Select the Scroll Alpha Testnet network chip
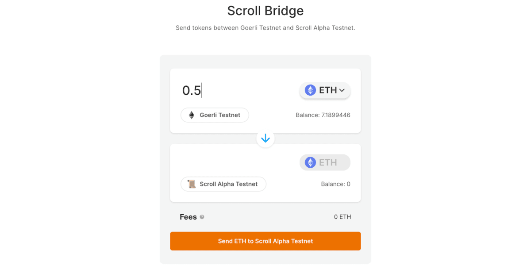Image resolution: width=531 pixels, height=266 pixels. coord(223,184)
